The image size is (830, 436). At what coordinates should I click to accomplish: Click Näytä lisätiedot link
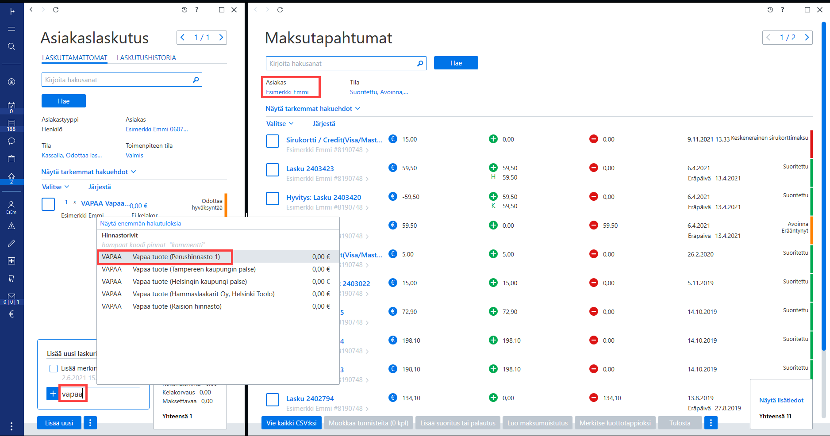click(x=781, y=400)
